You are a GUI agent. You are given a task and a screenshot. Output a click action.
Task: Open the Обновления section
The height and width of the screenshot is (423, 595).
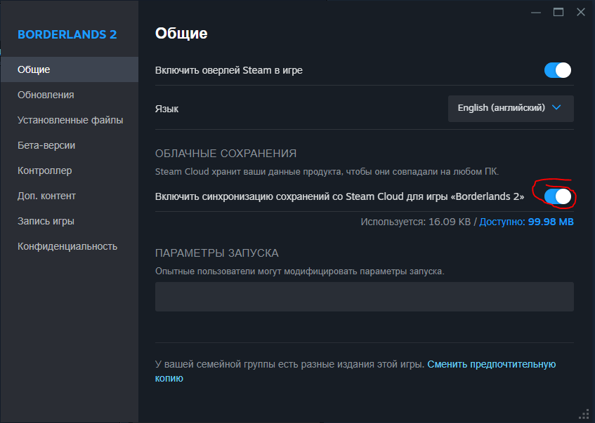click(x=70, y=95)
